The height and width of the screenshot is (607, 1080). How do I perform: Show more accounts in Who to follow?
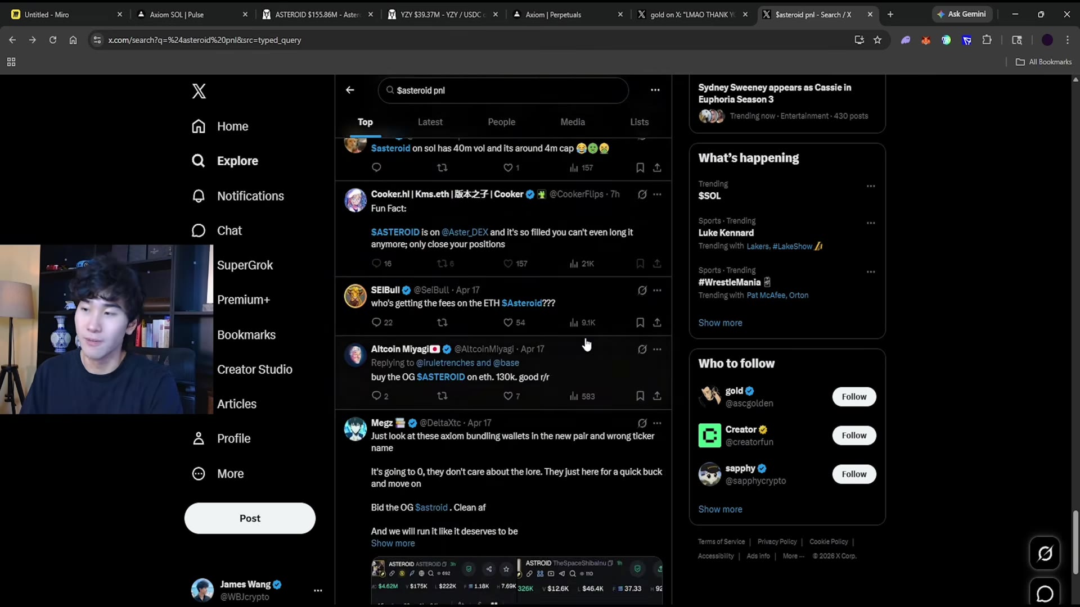(x=720, y=509)
